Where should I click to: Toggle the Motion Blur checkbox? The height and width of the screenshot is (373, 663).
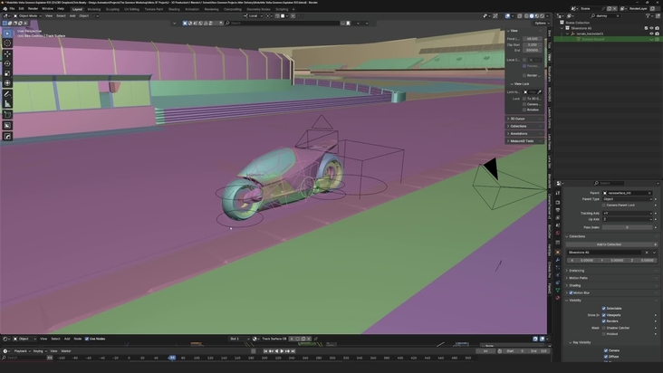[x=571, y=292]
